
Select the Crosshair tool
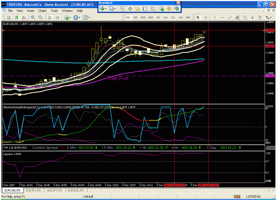pos(206,17)
